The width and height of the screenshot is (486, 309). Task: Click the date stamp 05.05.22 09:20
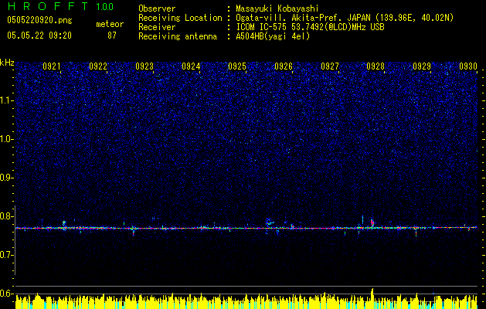point(39,36)
